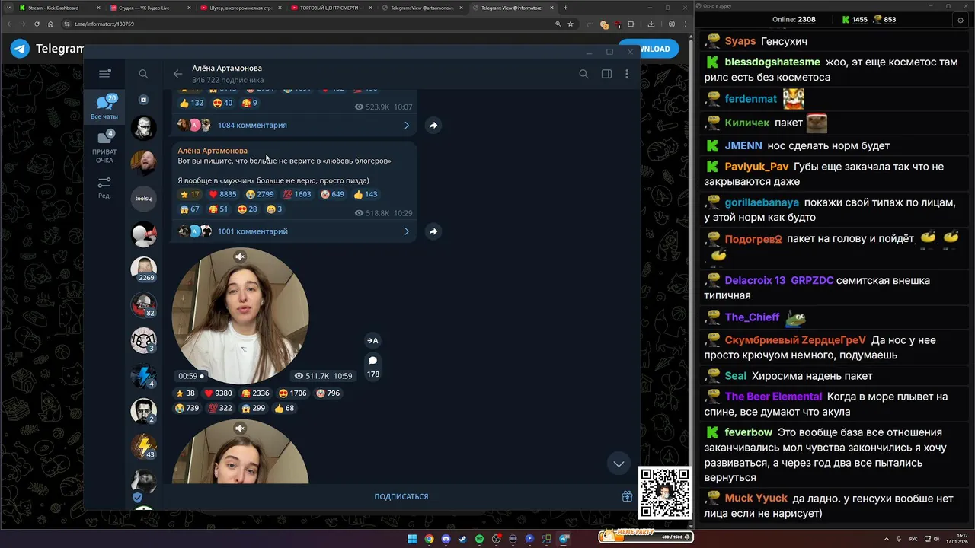975x548 pixels.
Task: Select the Все чаты folder
Action: coord(104,107)
